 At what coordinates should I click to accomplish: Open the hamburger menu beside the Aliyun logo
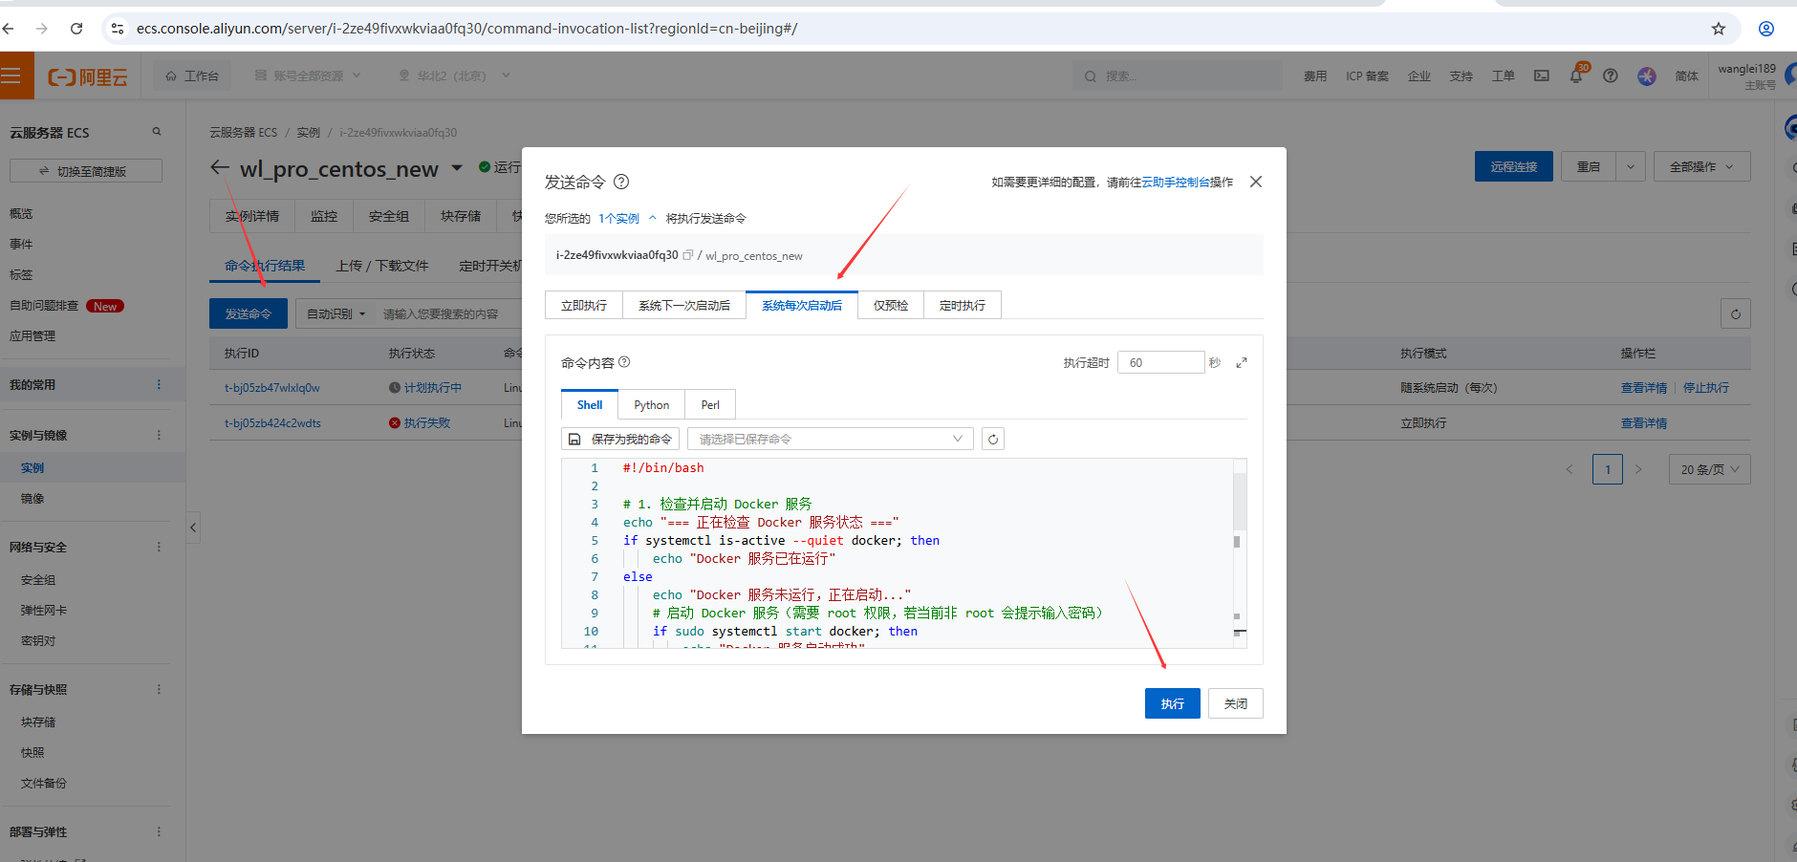click(11, 76)
